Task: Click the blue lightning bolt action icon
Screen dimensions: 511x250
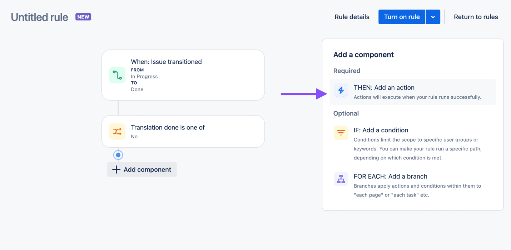Action: 341,90
